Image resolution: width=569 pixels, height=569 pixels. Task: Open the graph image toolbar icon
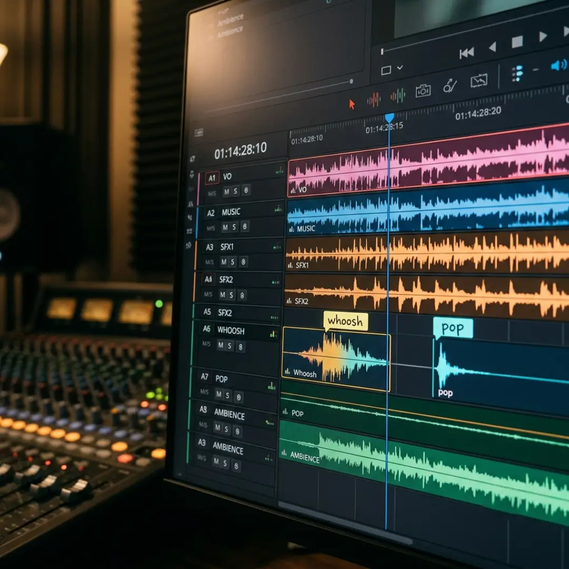pyautogui.click(x=478, y=80)
